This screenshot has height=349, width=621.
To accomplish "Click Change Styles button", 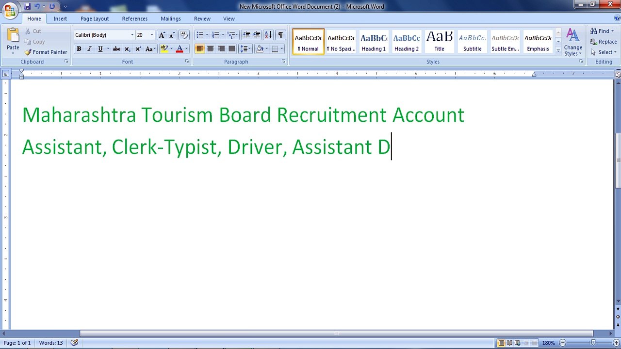I will point(573,42).
